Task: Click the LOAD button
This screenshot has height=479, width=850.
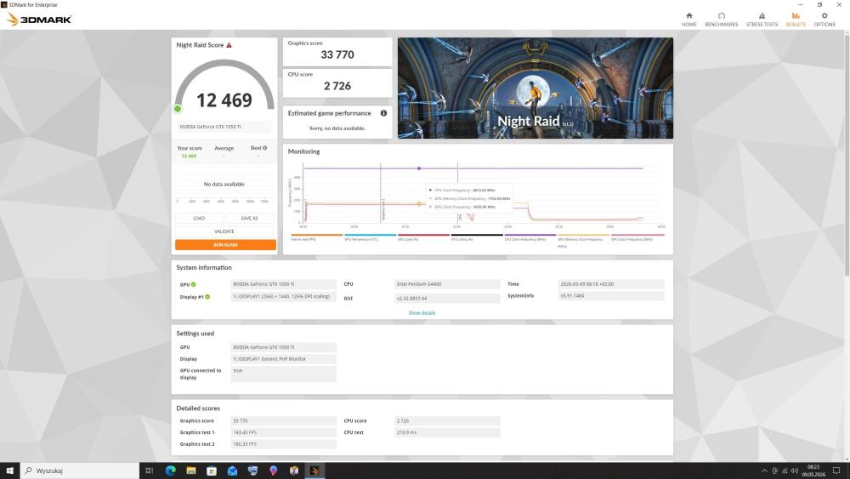Action: 199,218
